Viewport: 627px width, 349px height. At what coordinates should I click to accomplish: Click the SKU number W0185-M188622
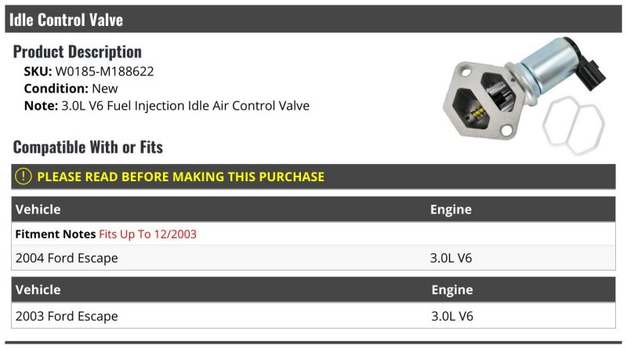pos(104,71)
